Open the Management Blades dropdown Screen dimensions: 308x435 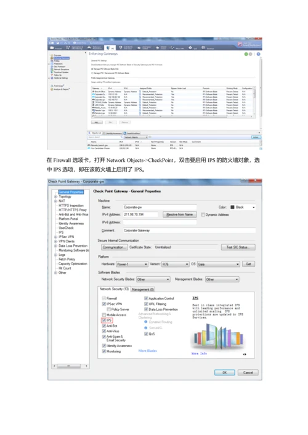pos(222,279)
